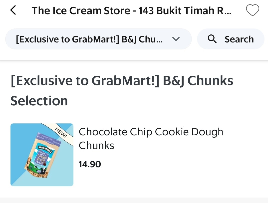The image size is (268, 220).
Task: Tap the blank area beneath the product list
Action: click(134, 212)
